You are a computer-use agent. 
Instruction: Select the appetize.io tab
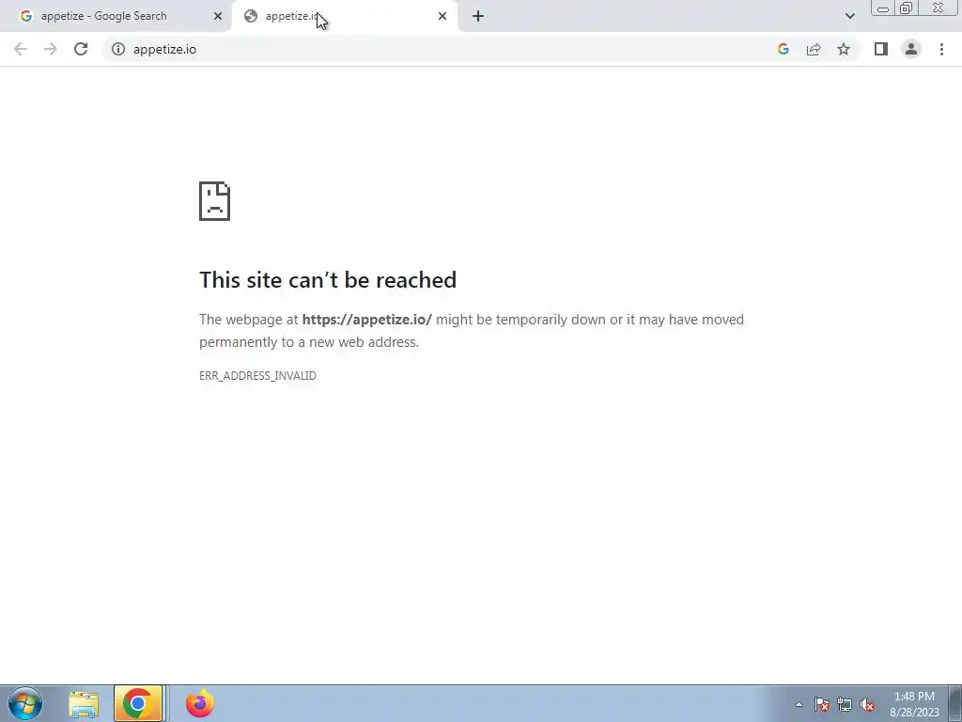pos(344,16)
